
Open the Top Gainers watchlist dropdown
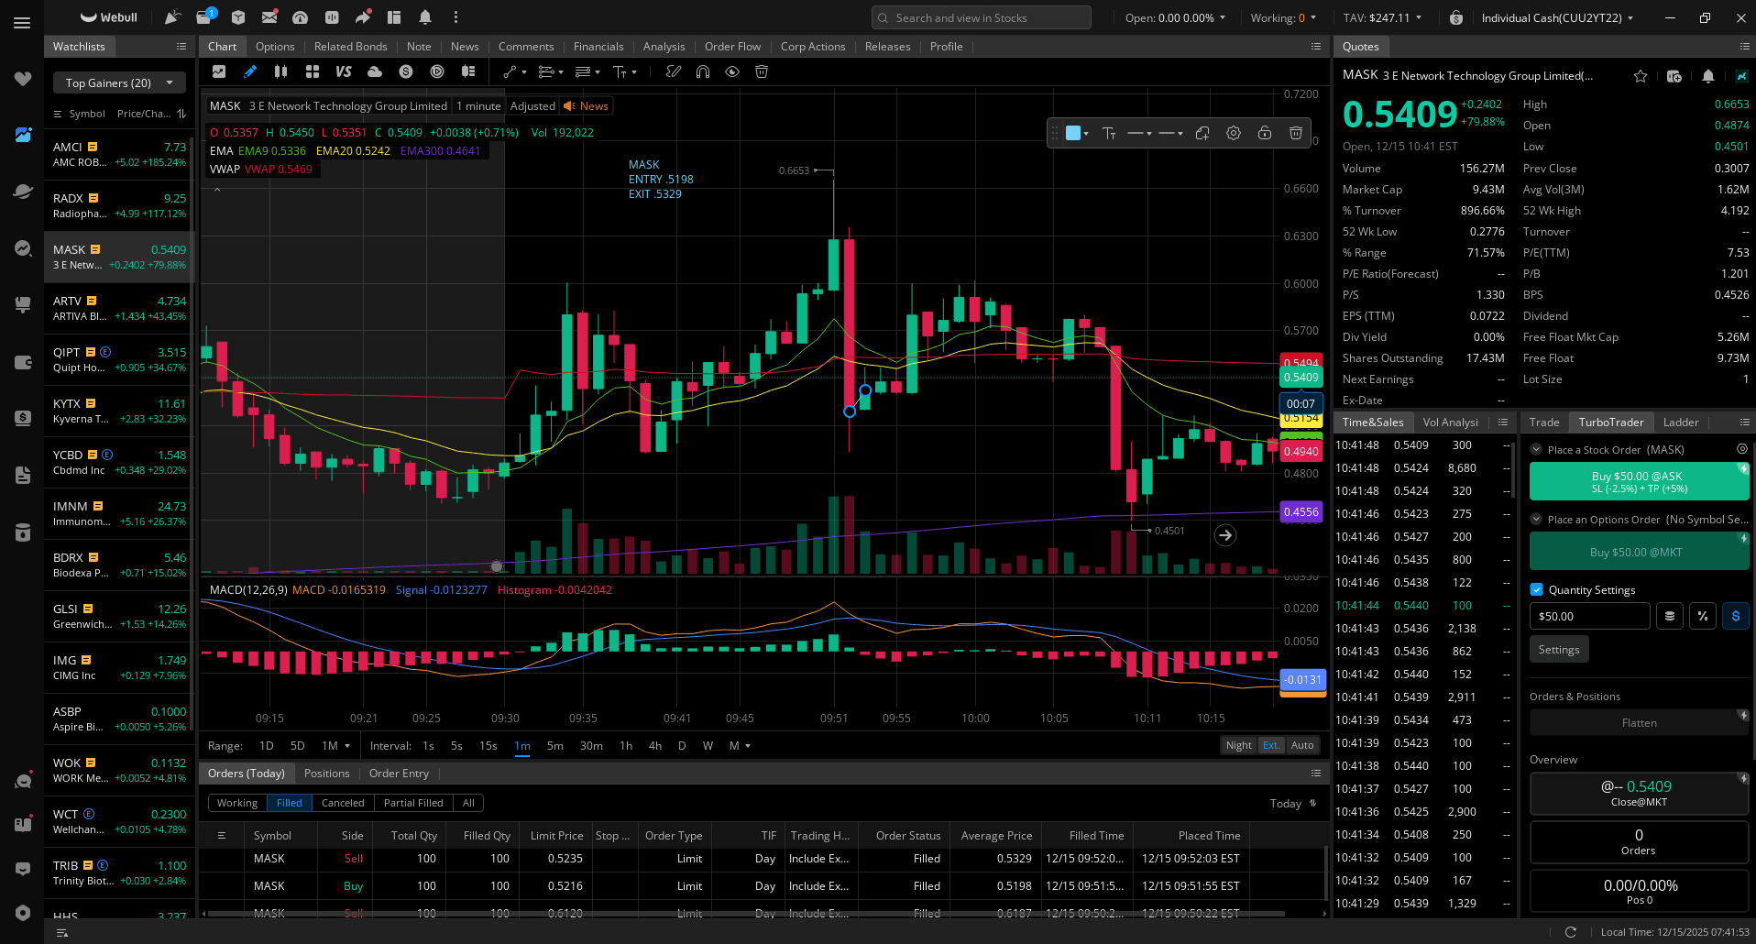pos(119,82)
